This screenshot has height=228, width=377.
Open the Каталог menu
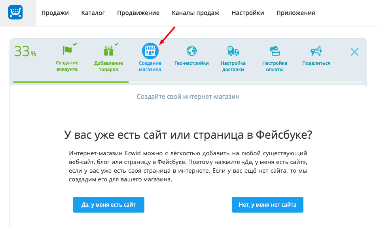(x=93, y=13)
